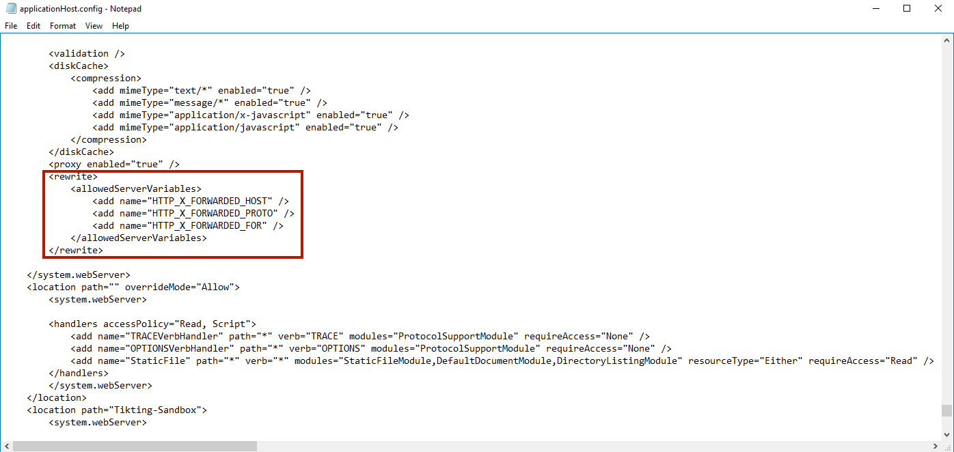Image resolution: width=954 pixels, height=452 pixels.
Task: Open the Edit menu
Action: (33, 25)
